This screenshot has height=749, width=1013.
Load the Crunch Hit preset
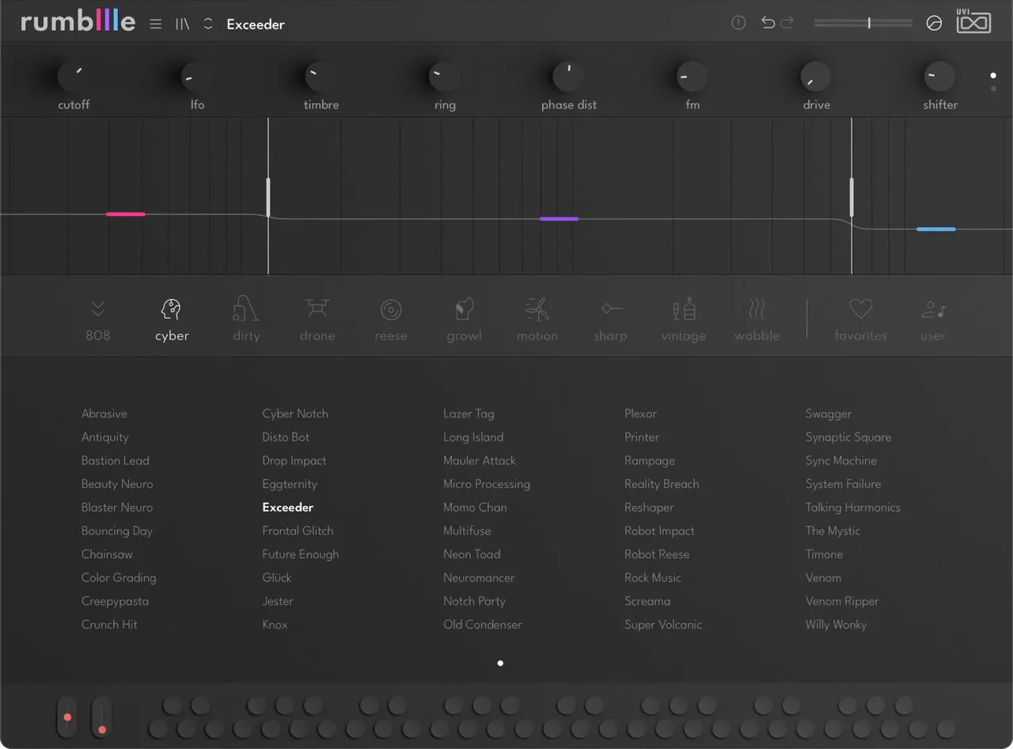click(109, 625)
